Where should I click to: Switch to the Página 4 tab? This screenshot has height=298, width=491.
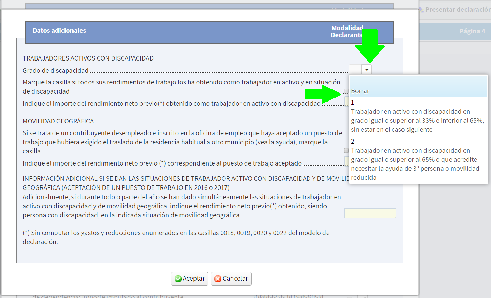pos(473,31)
